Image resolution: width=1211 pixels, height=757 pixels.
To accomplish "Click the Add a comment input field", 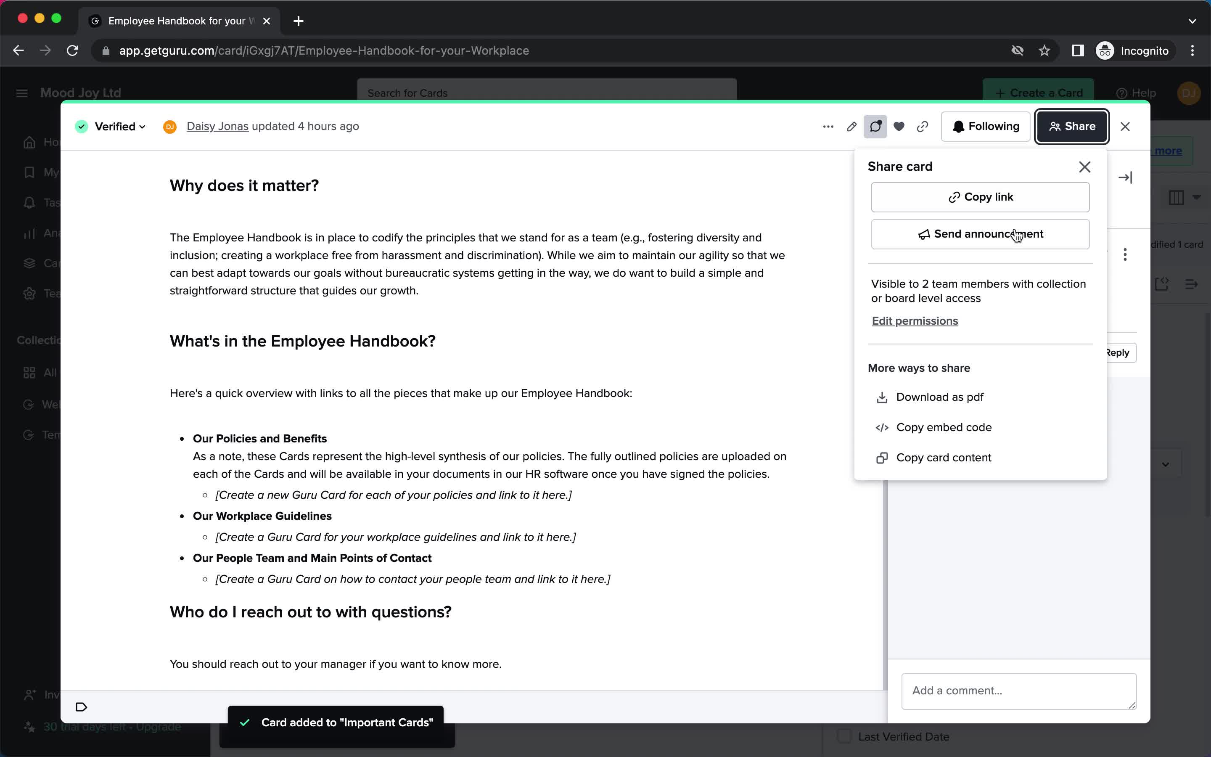I will (1018, 690).
